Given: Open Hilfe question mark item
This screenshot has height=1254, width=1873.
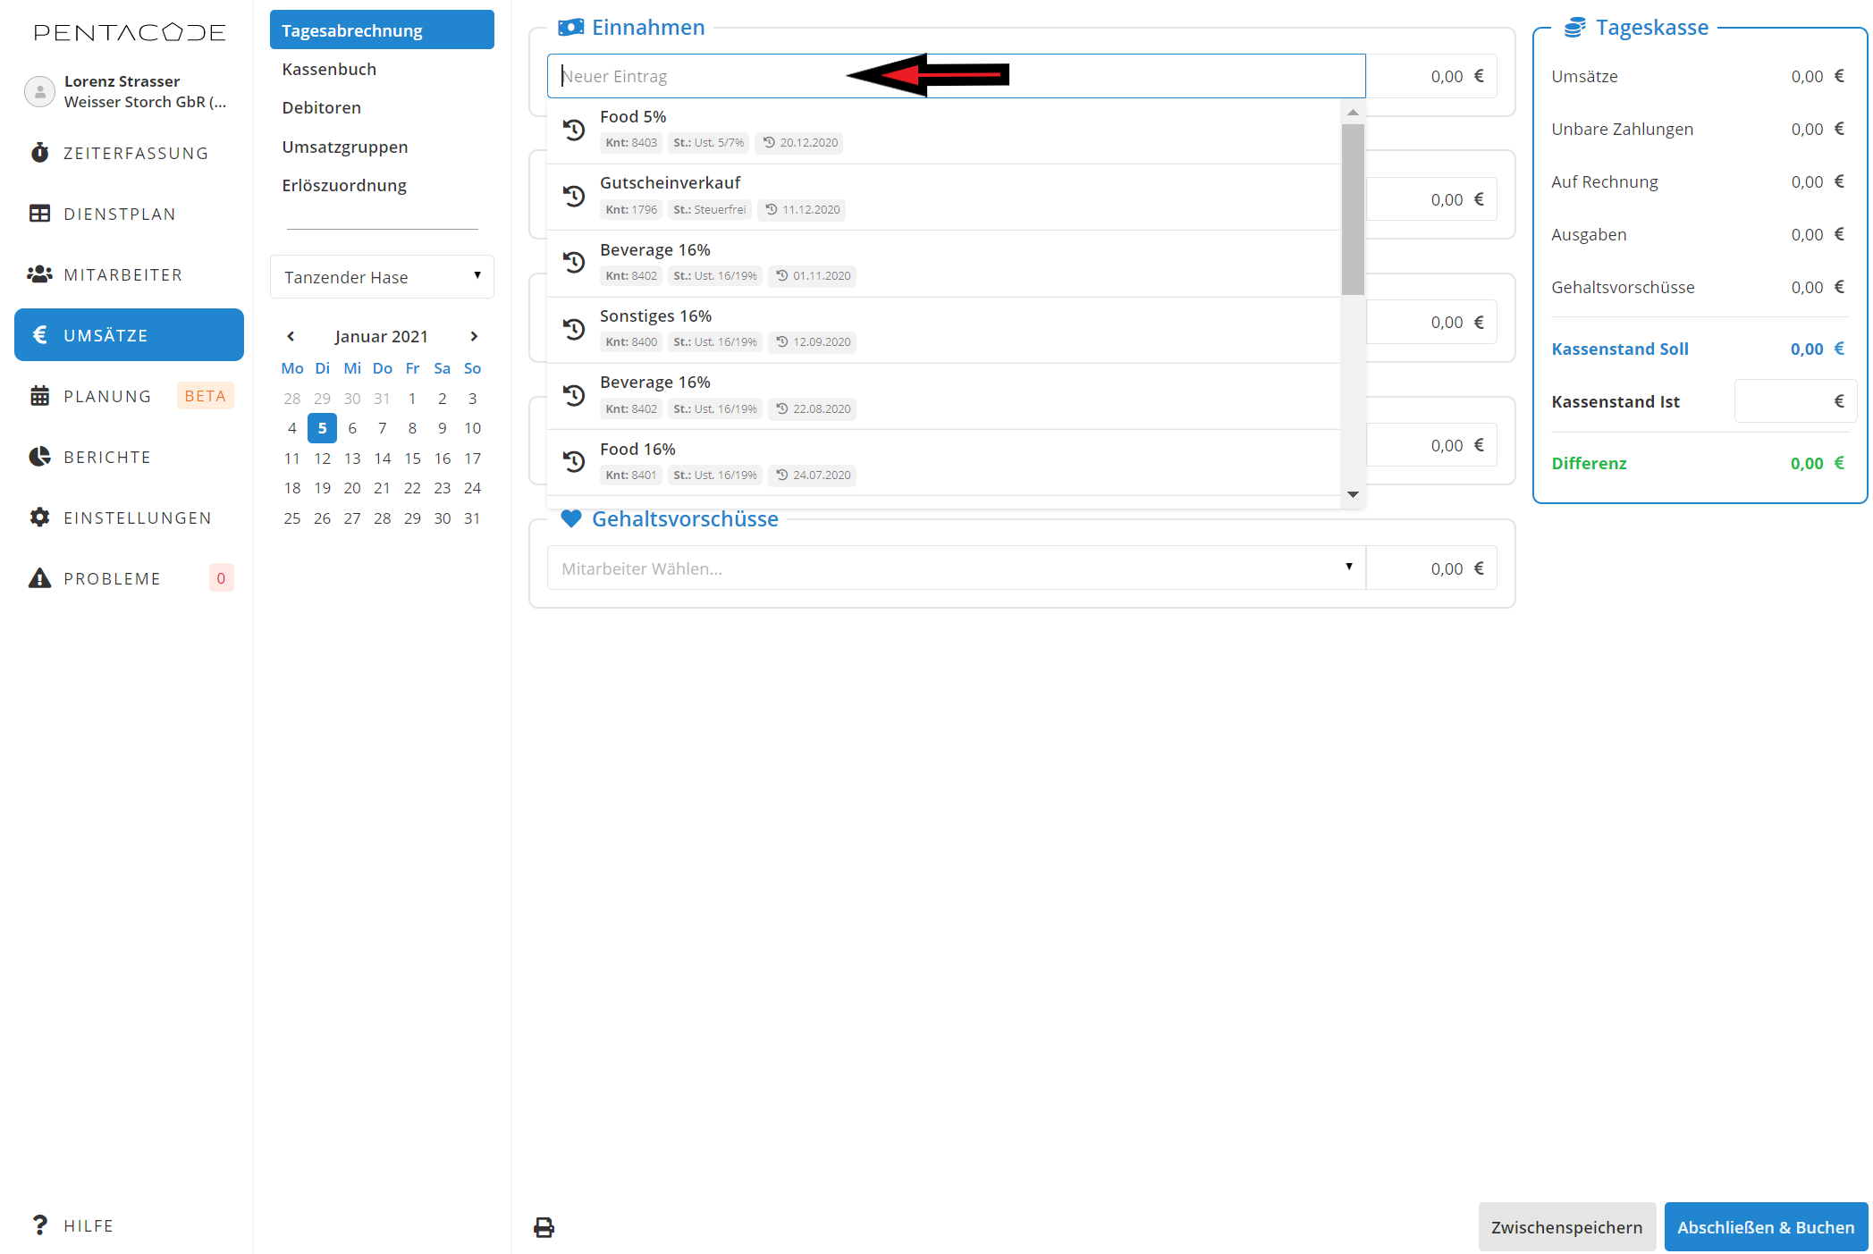Looking at the screenshot, I should [x=88, y=1225].
